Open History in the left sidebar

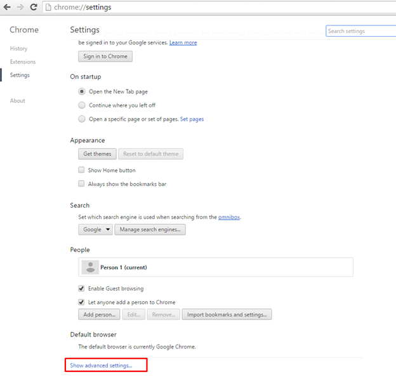point(19,49)
